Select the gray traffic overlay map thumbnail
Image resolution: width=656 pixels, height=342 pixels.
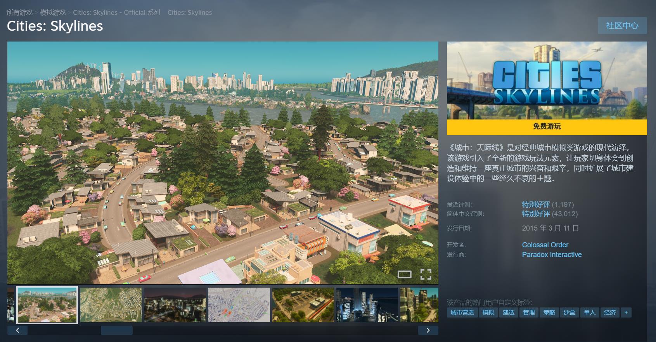click(x=239, y=305)
